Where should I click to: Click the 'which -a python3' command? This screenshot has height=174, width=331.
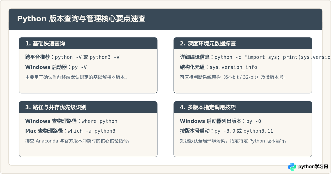(92, 131)
